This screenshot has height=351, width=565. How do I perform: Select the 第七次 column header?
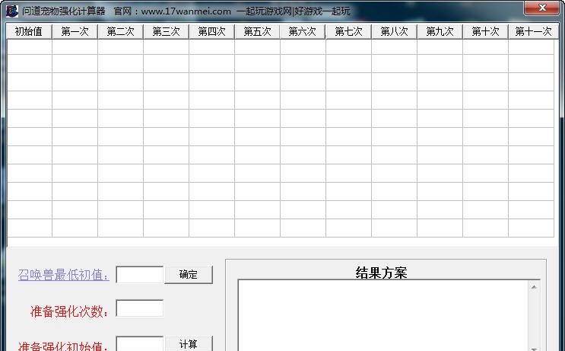click(x=348, y=32)
